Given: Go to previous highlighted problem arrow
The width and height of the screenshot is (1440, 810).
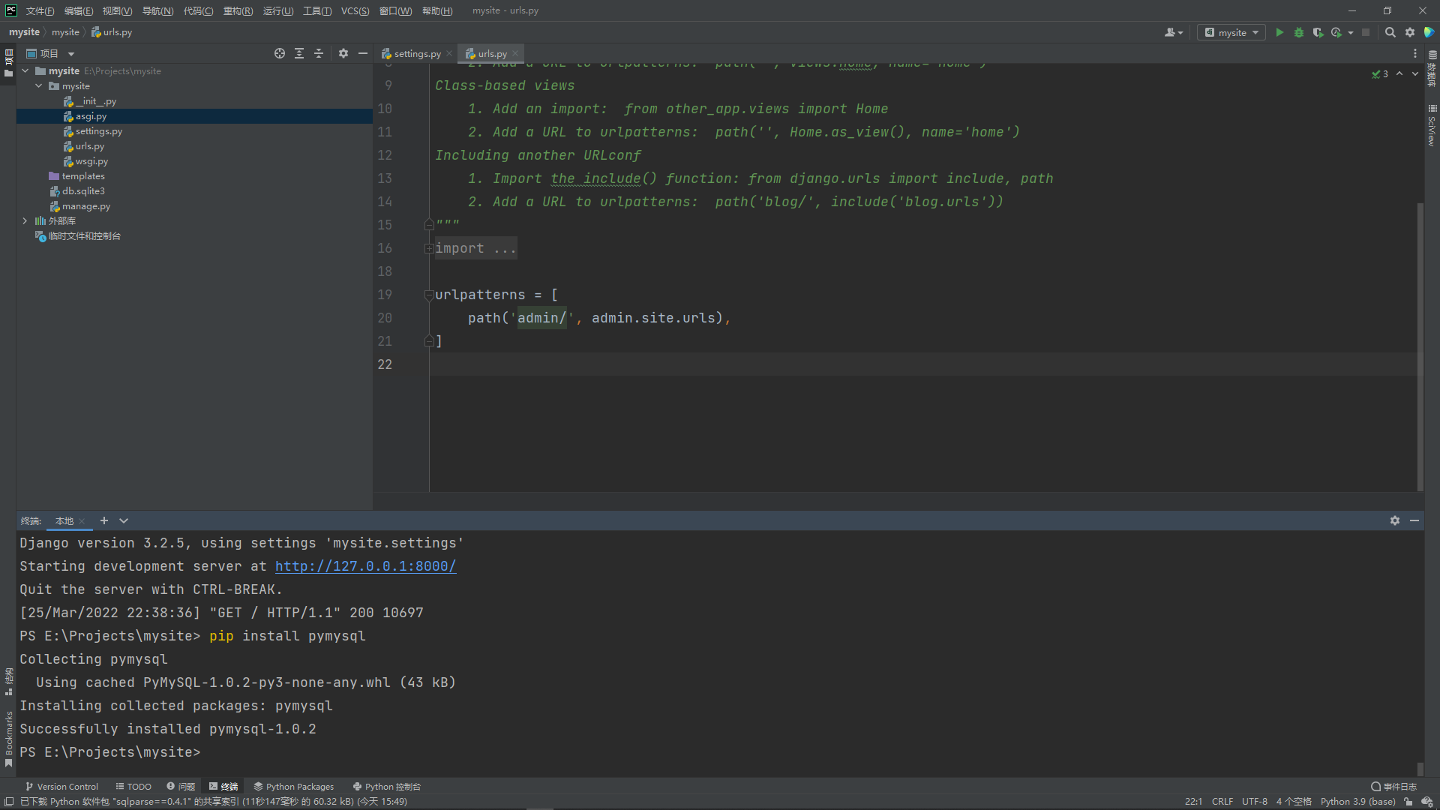Looking at the screenshot, I should click(1399, 73).
